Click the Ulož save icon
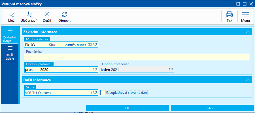Screen dimensions: 255x113 click(11, 15)
